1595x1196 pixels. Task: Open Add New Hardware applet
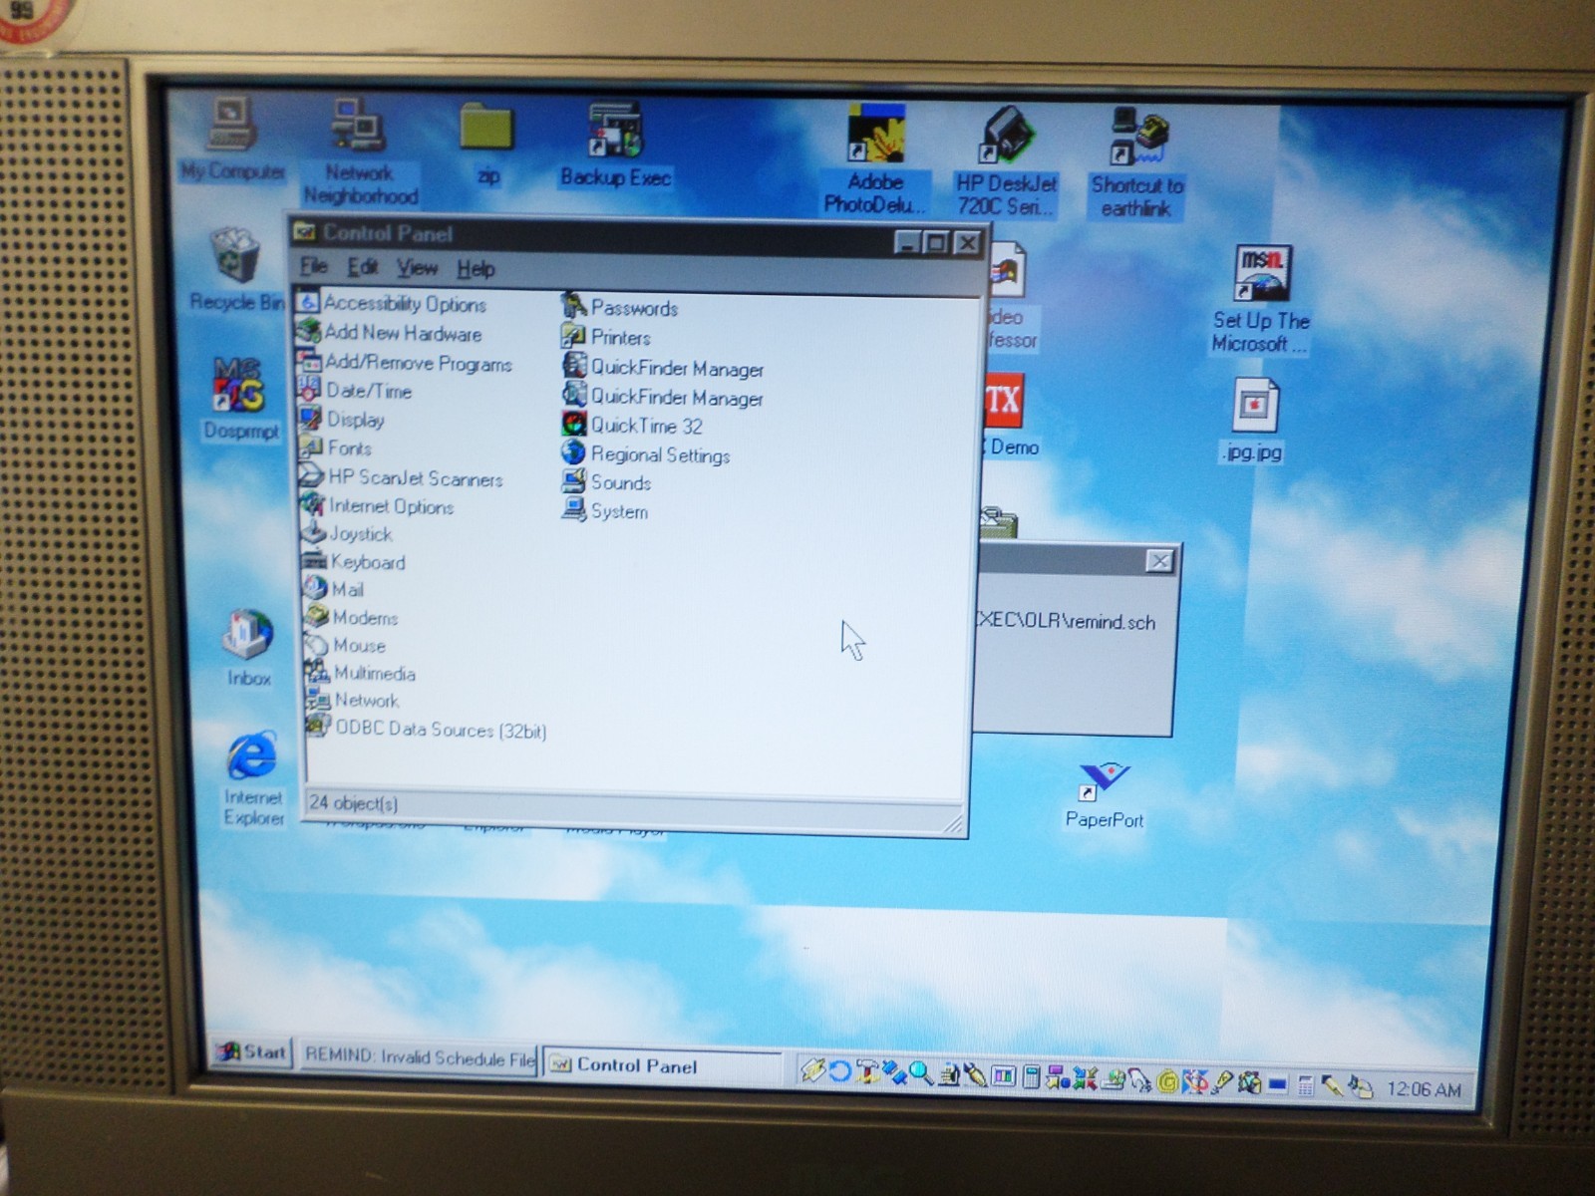391,333
